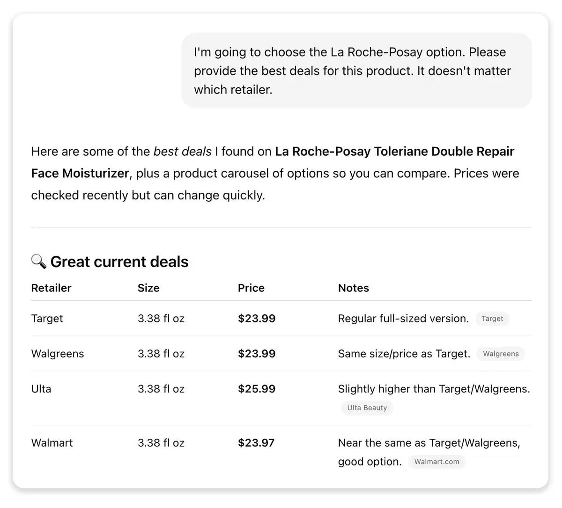Click the Walgreens row 3.38 fl oz size

161,354
